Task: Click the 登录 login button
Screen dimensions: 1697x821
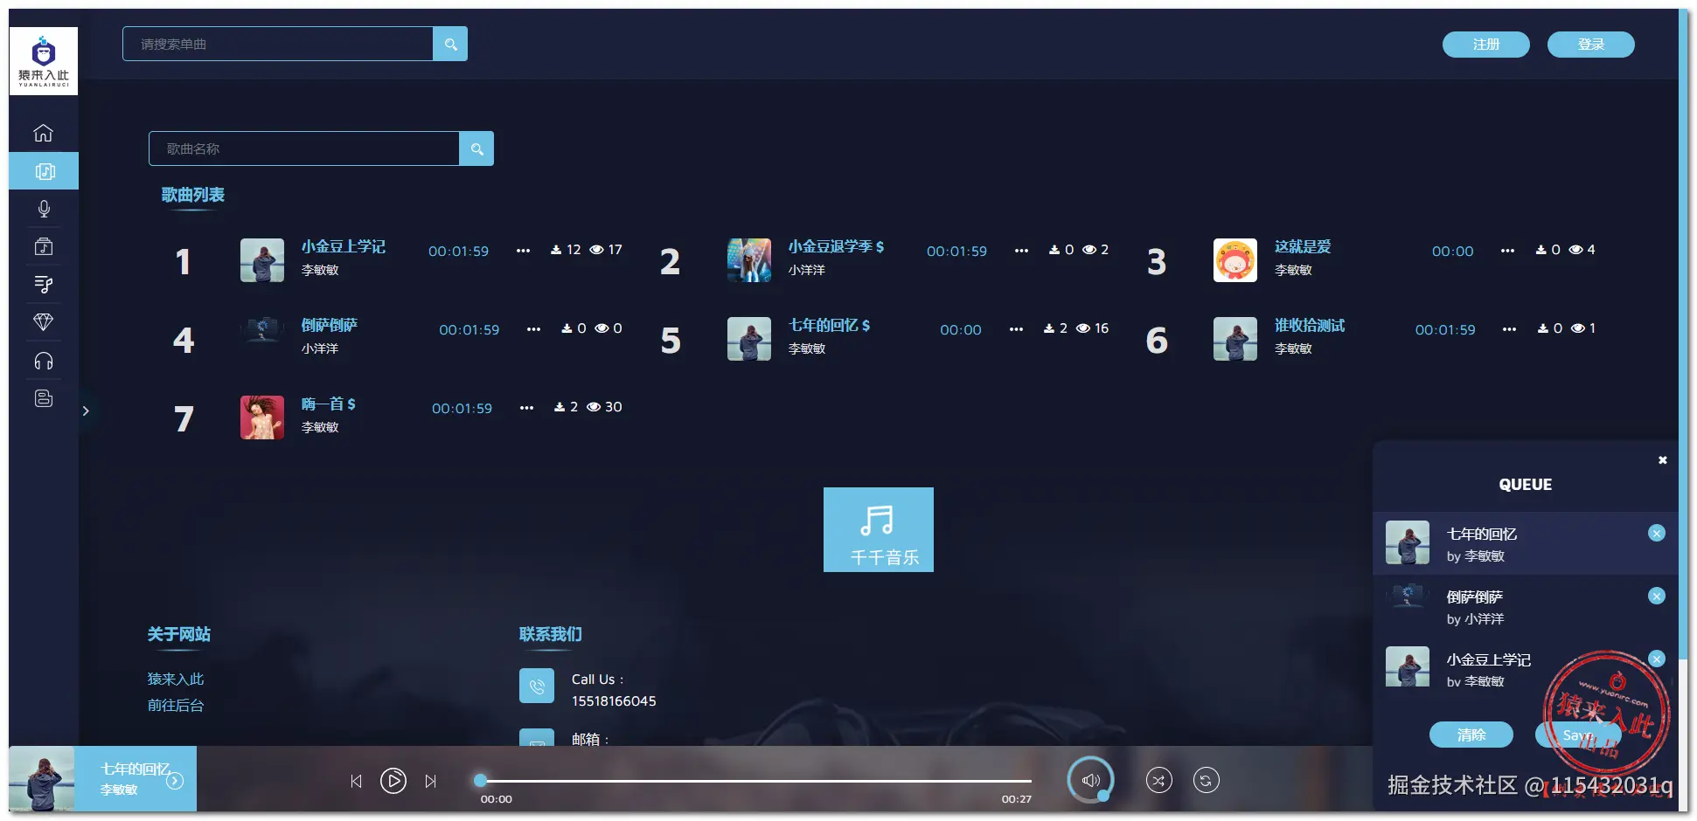Action: (1590, 45)
